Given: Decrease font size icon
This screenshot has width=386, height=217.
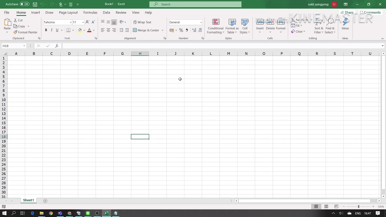Looking at the screenshot, I should tap(93, 22).
